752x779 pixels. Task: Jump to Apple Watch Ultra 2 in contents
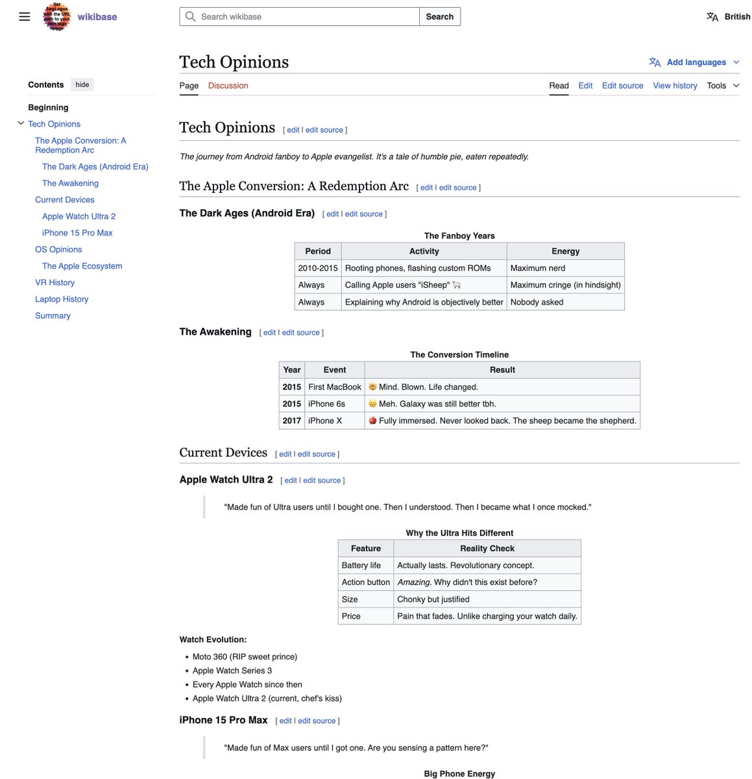point(79,217)
